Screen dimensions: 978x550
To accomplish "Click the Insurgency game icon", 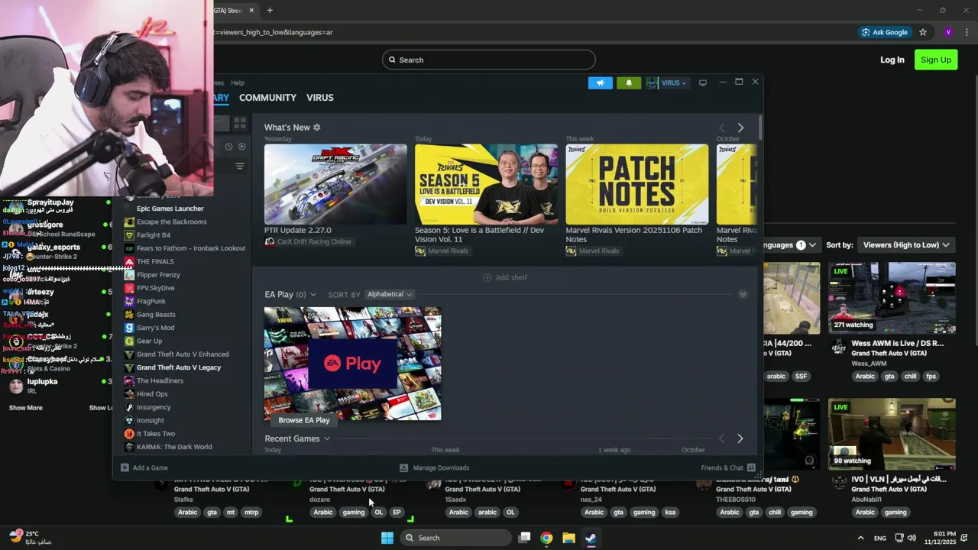I will pos(129,407).
